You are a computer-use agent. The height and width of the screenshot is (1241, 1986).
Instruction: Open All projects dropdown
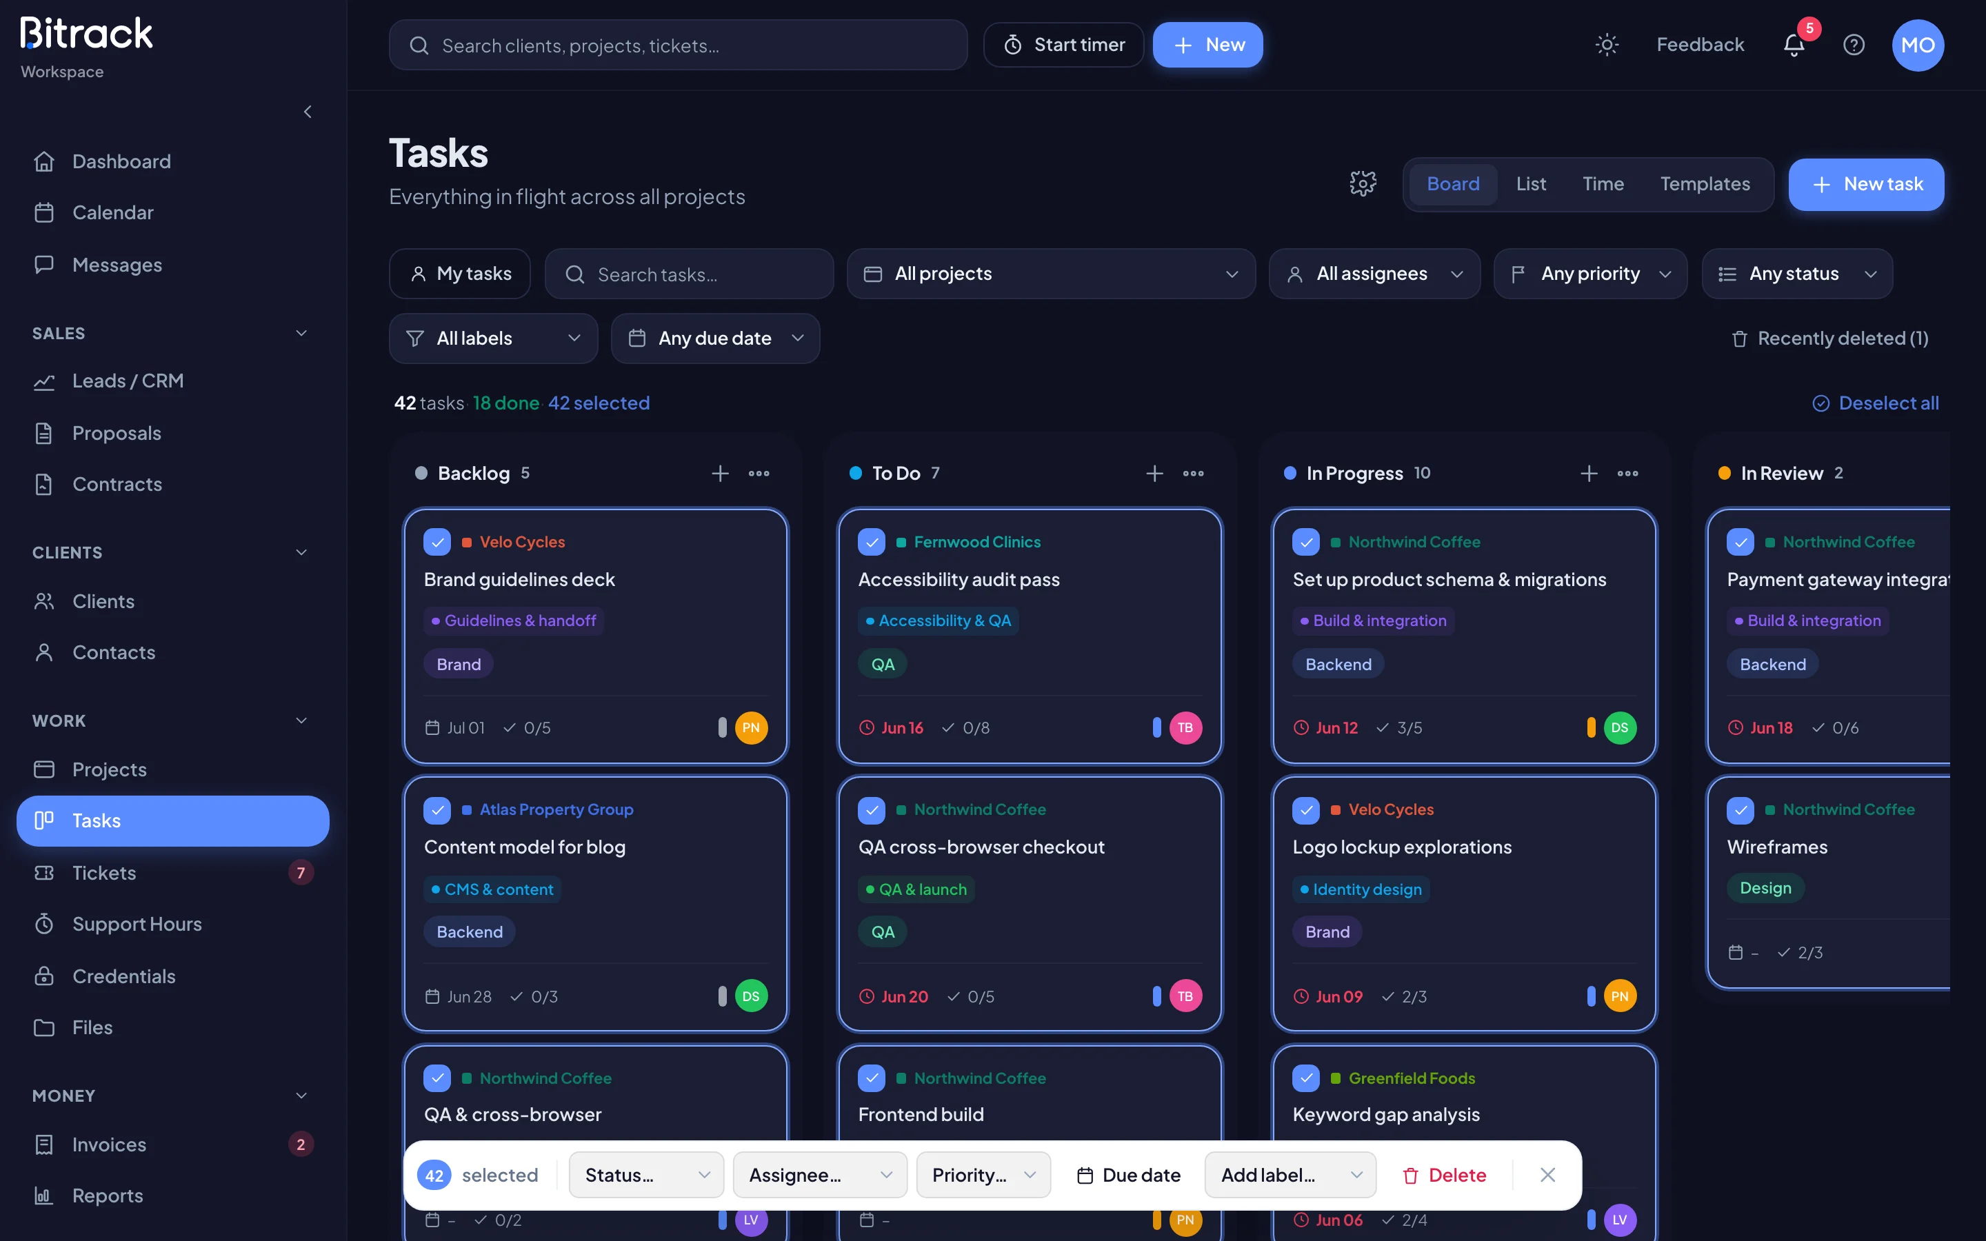pyautogui.click(x=1050, y=273)
